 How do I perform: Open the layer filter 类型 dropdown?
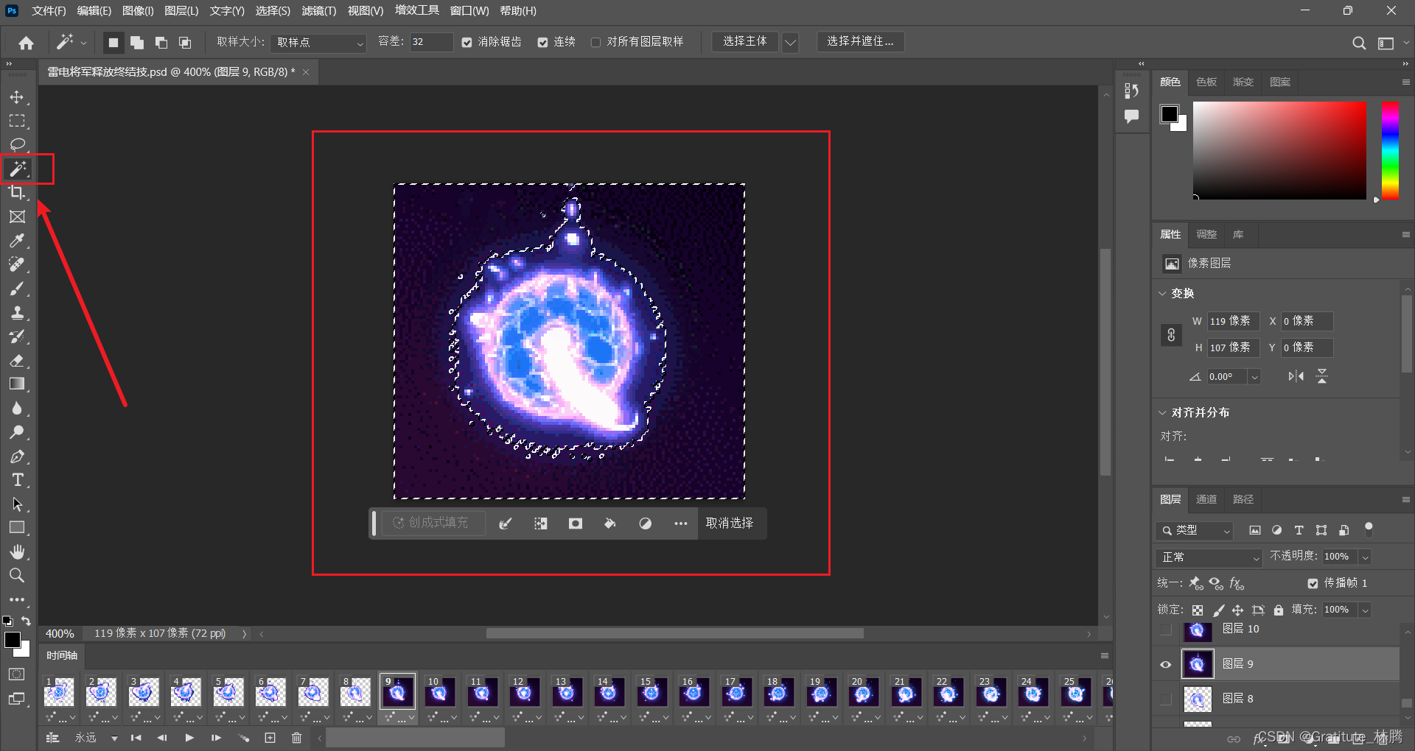tap(1194, 530)
